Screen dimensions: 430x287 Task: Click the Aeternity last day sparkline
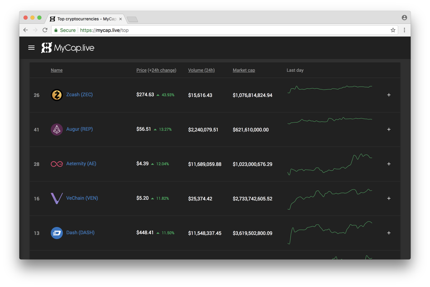[x=330, y=164]
